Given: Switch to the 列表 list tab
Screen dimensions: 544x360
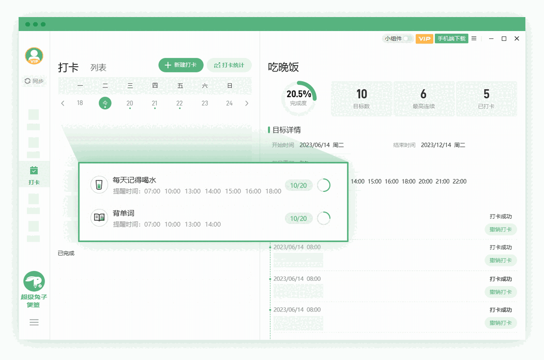Looking at the screenshot, I should [98, 67].
